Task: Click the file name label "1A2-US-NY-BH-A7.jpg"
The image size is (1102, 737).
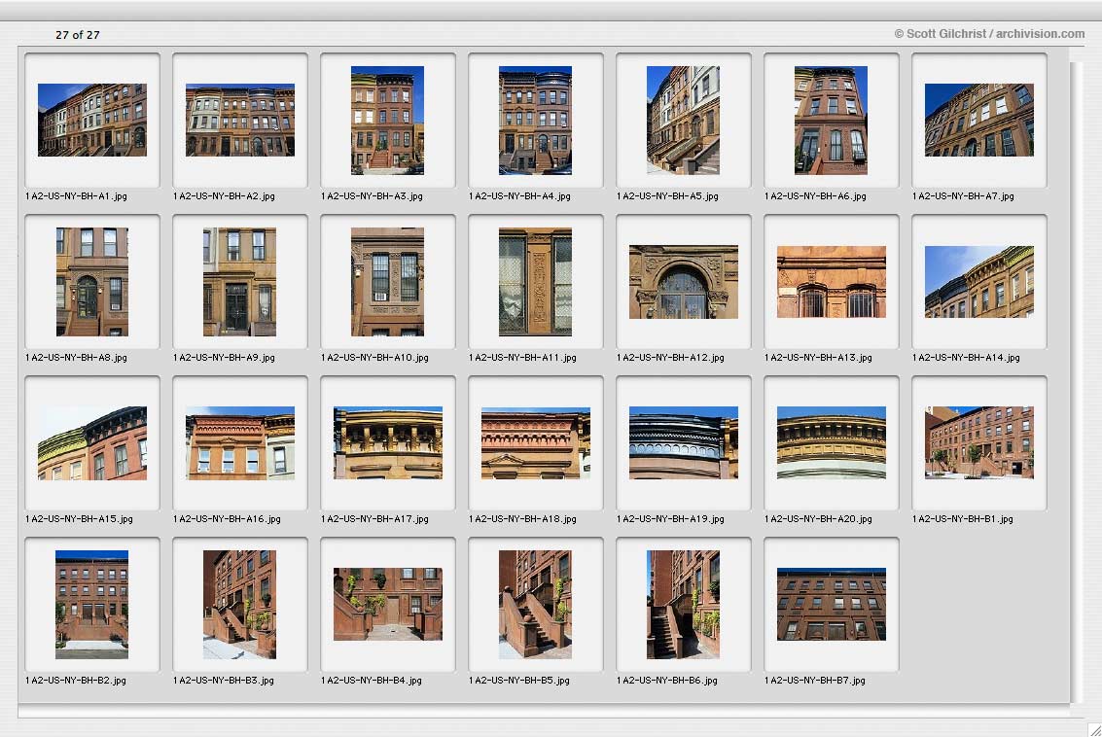Action: [x=964, y=196]
